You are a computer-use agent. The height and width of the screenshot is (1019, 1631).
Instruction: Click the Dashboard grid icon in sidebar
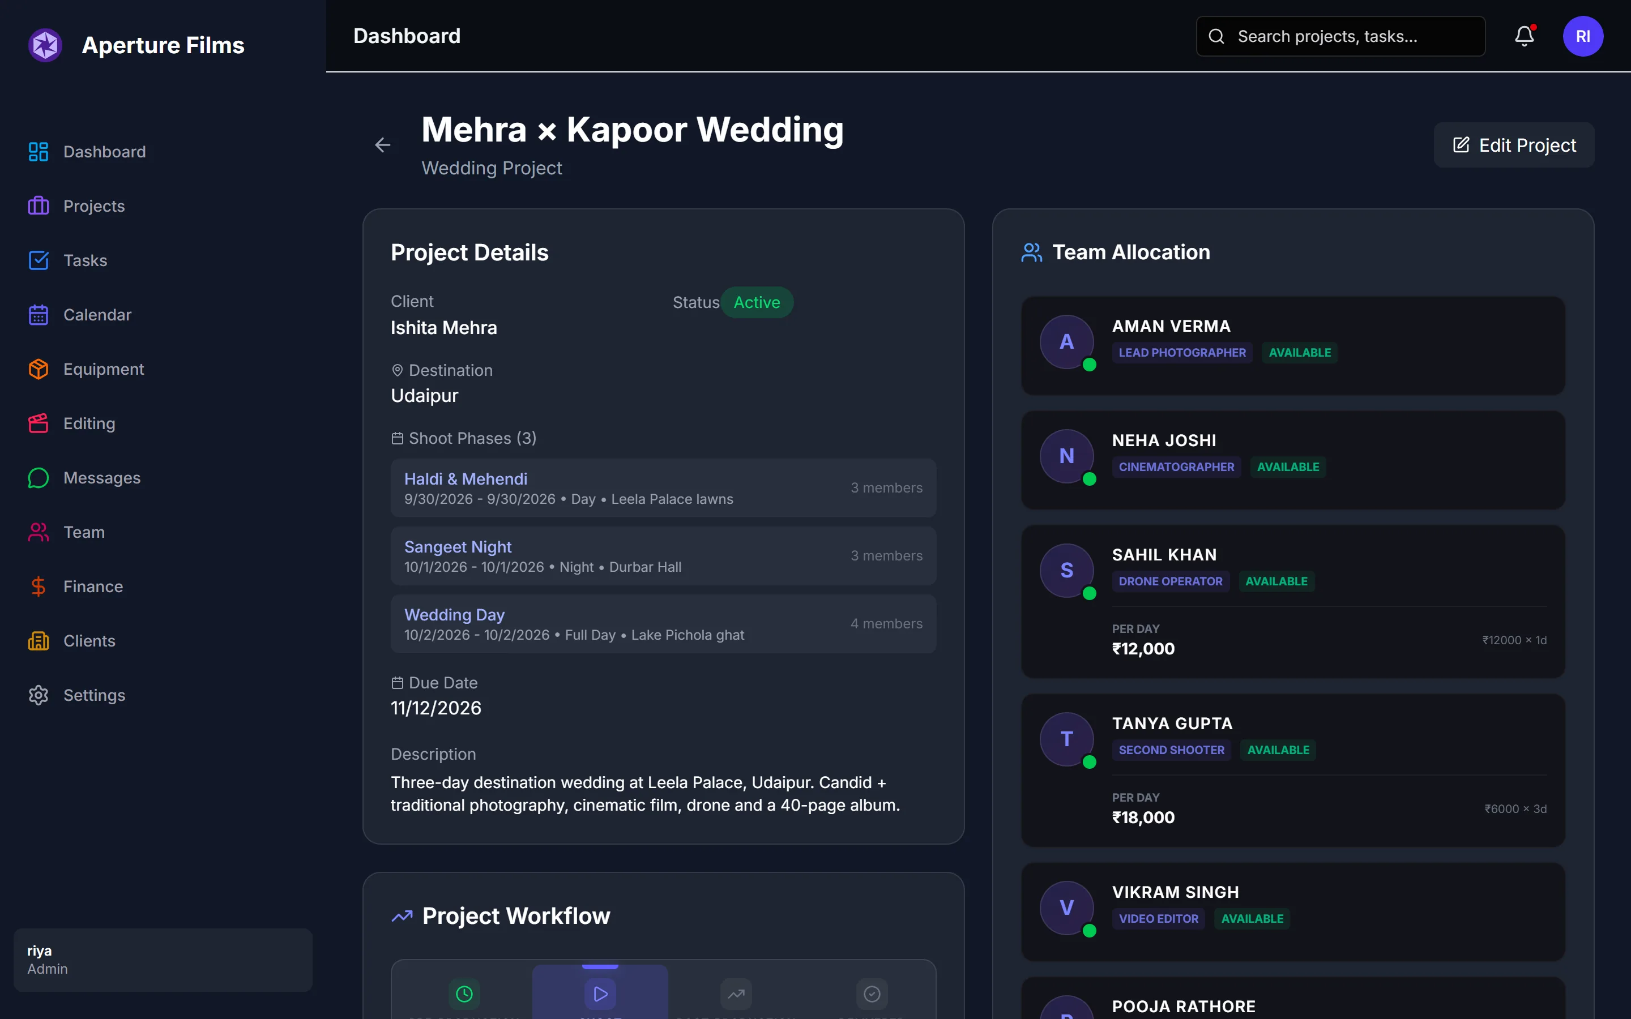39,152
